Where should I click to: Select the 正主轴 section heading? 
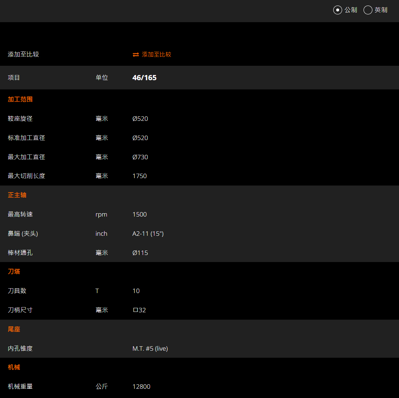point(17,195)
